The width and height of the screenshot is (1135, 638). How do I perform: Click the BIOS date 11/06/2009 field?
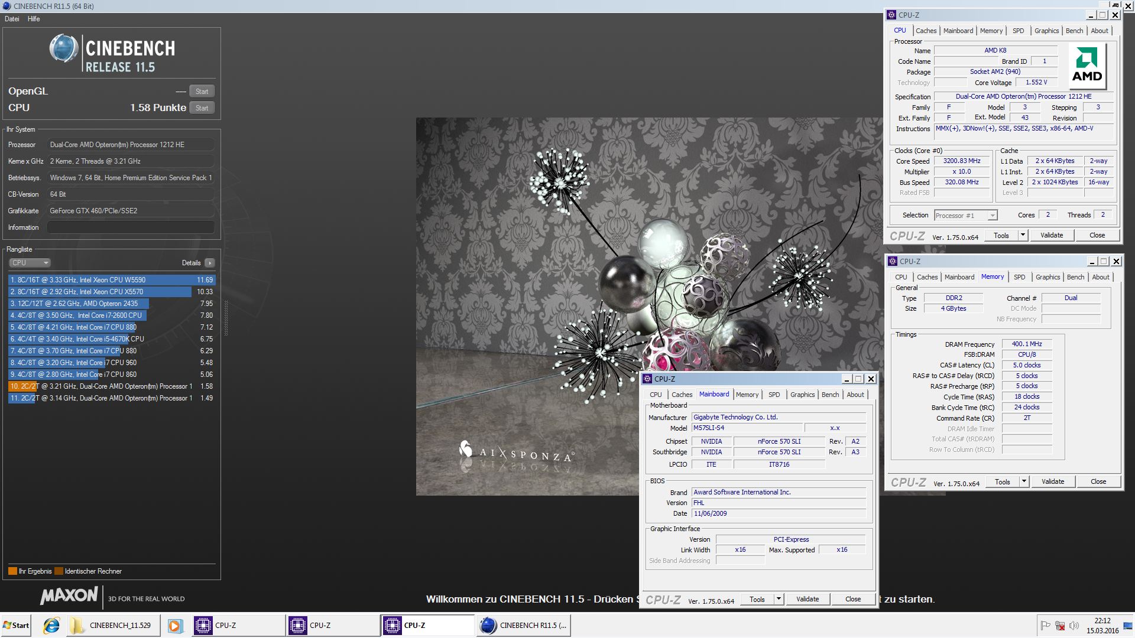[x=779, y=513]
